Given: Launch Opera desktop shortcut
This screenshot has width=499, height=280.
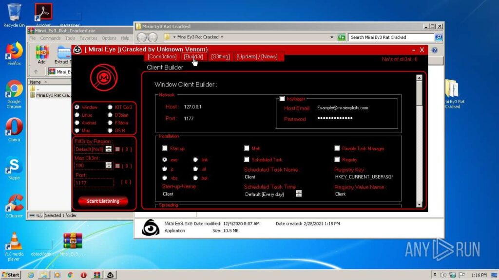Looking at the screenshot, I should (x=14, y=129).
